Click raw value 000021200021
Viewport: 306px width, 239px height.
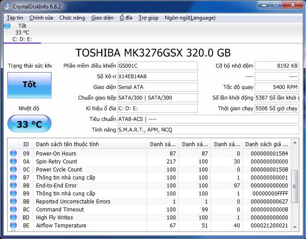[x=269, y=225]
